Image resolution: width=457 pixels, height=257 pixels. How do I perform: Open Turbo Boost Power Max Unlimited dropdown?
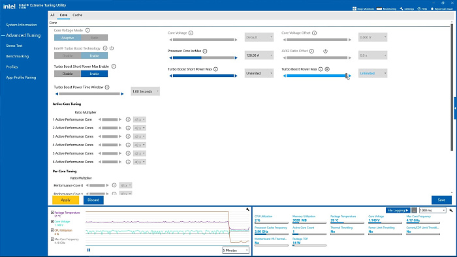click(x=373, y=73)
